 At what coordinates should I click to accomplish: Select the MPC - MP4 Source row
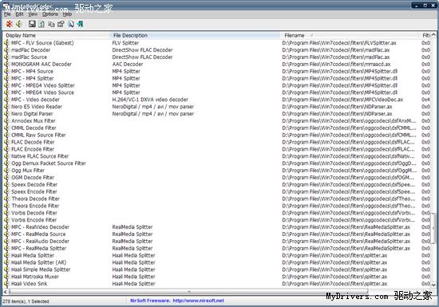pos(217,71)
